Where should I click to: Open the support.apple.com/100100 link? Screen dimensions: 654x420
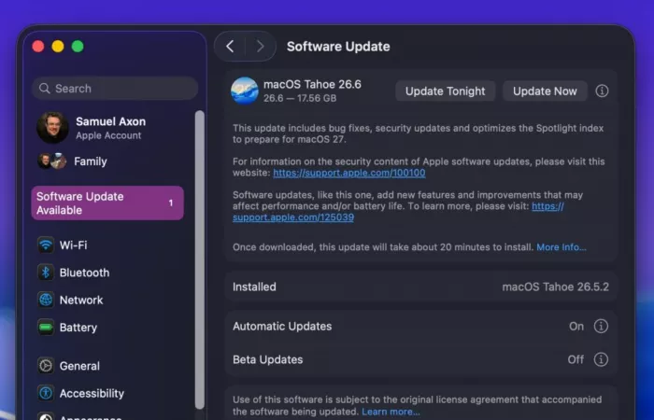tap(349, 173)
